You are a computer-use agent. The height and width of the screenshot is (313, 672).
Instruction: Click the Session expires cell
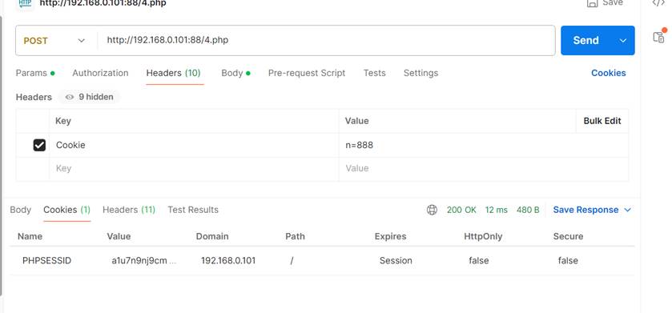(x=396, y=261)
